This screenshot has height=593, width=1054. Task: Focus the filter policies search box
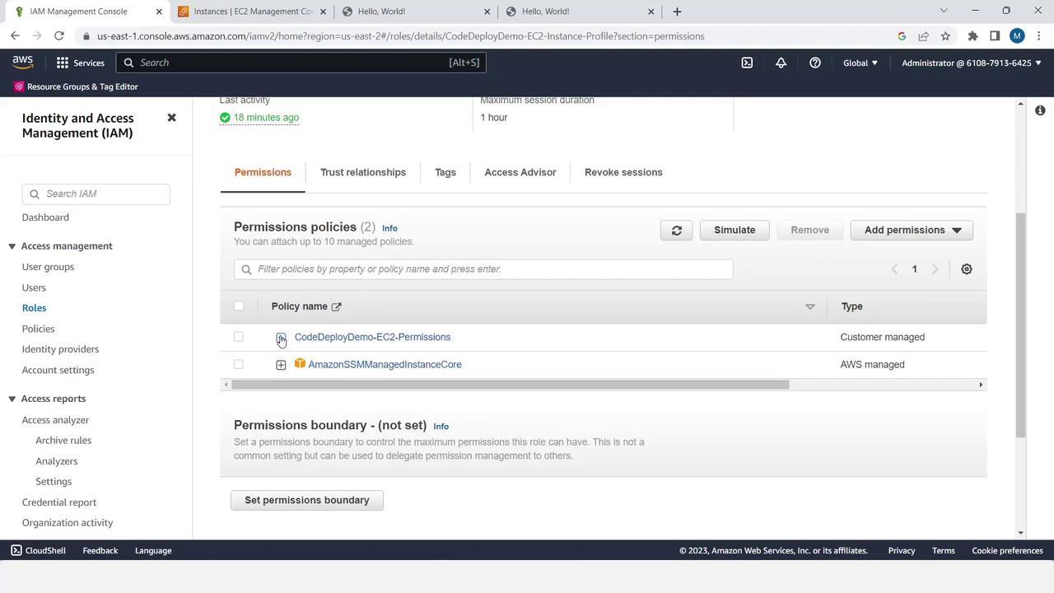[483, 269]
